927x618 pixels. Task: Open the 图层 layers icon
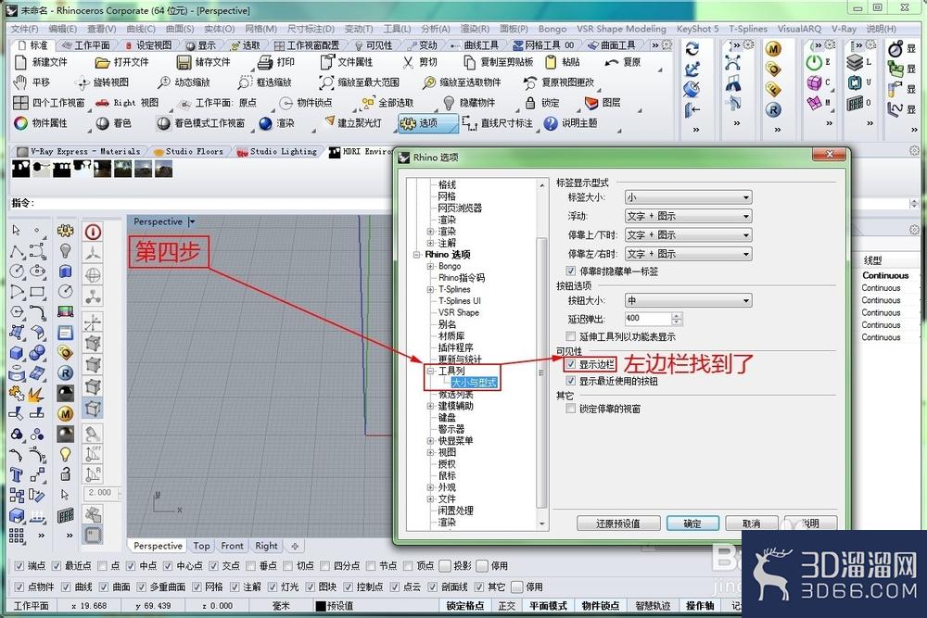591,103
